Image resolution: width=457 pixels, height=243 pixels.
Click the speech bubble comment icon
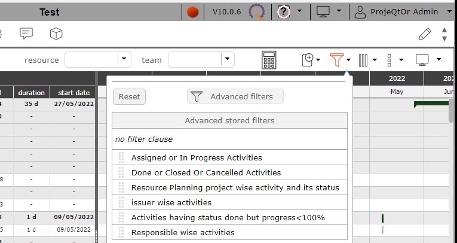[x=26, y=34]
